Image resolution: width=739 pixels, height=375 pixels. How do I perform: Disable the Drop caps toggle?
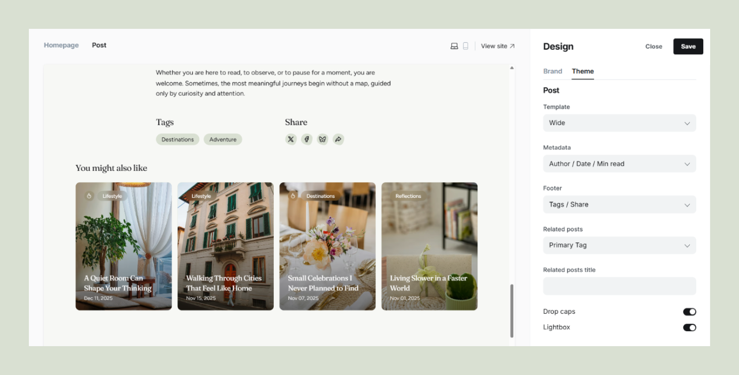pyautogui.click(x=689, y=312)
